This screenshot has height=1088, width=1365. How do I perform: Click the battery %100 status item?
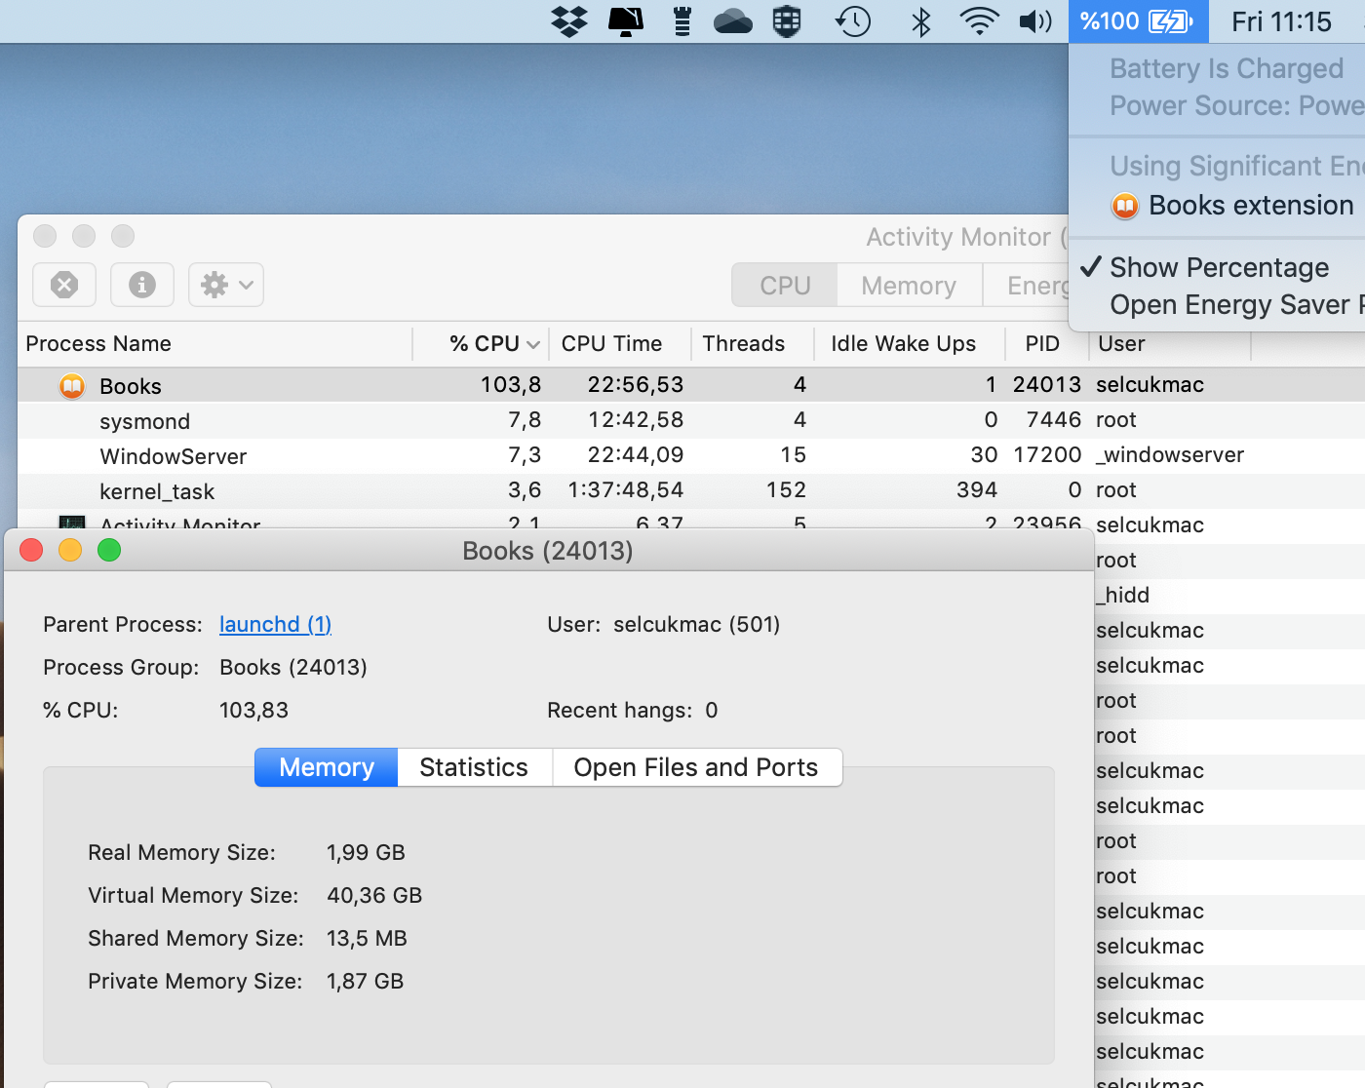coord(1139,20)
